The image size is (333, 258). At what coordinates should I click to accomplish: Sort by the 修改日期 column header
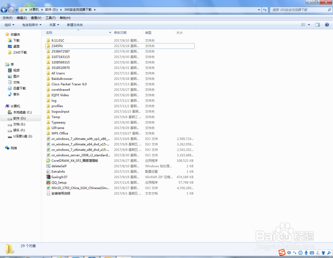120,33
